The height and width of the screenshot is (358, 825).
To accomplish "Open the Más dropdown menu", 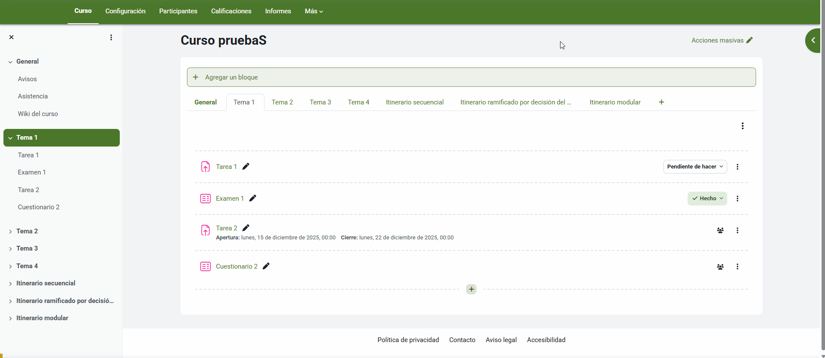I will [x=314, y=11].
